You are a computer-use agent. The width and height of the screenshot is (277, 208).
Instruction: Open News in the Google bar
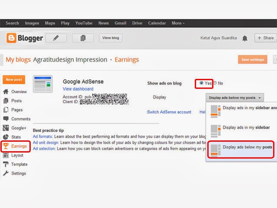coord(103,23)
